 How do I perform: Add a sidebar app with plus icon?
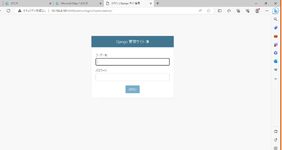point(276,79)
